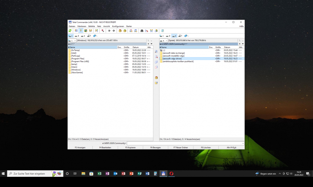Go back with the left arrow icon

click(109, 31)
